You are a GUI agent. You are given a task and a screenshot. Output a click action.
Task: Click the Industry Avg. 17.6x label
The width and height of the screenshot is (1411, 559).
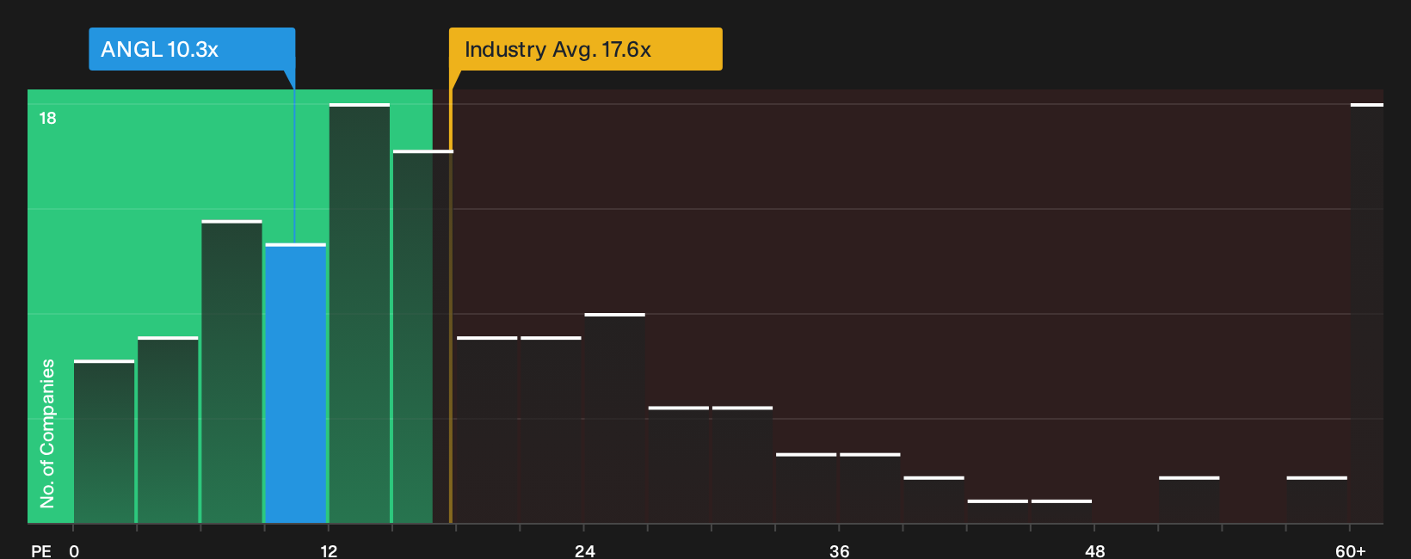point(585,49)
